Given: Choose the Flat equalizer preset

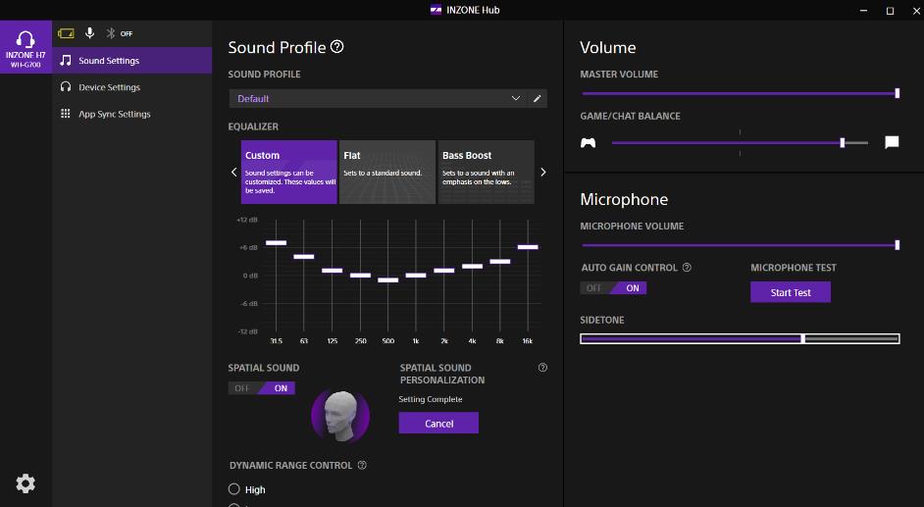Looking at the screenshot, I should pos(387,172).
